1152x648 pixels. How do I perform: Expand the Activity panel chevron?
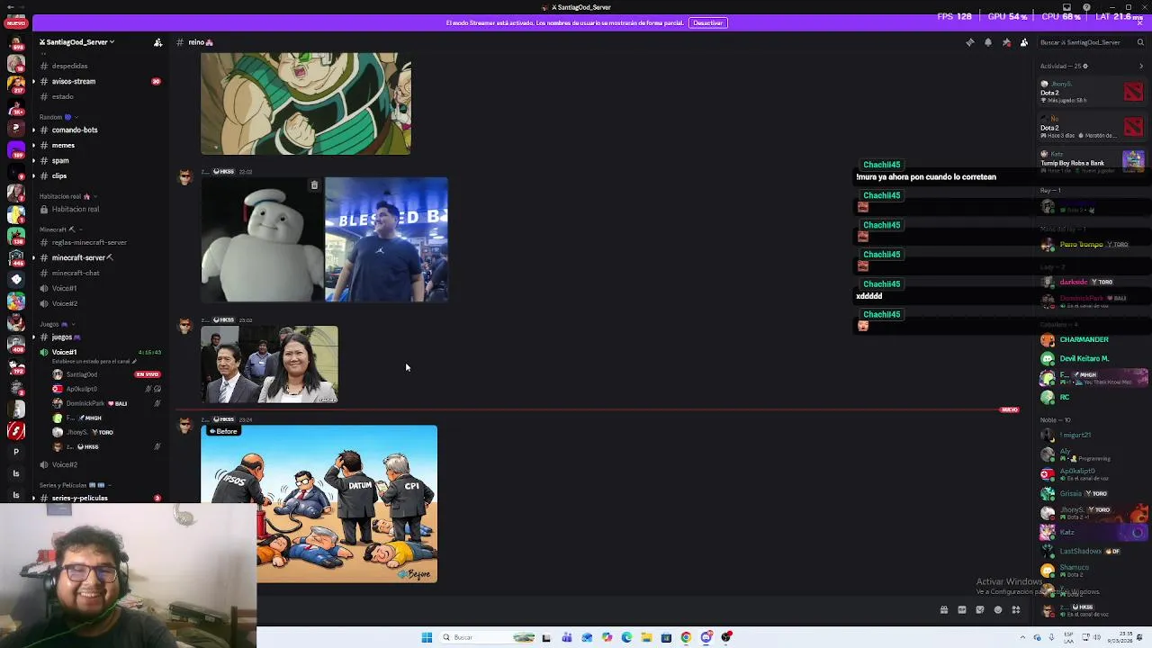(x=1141, y=66)
